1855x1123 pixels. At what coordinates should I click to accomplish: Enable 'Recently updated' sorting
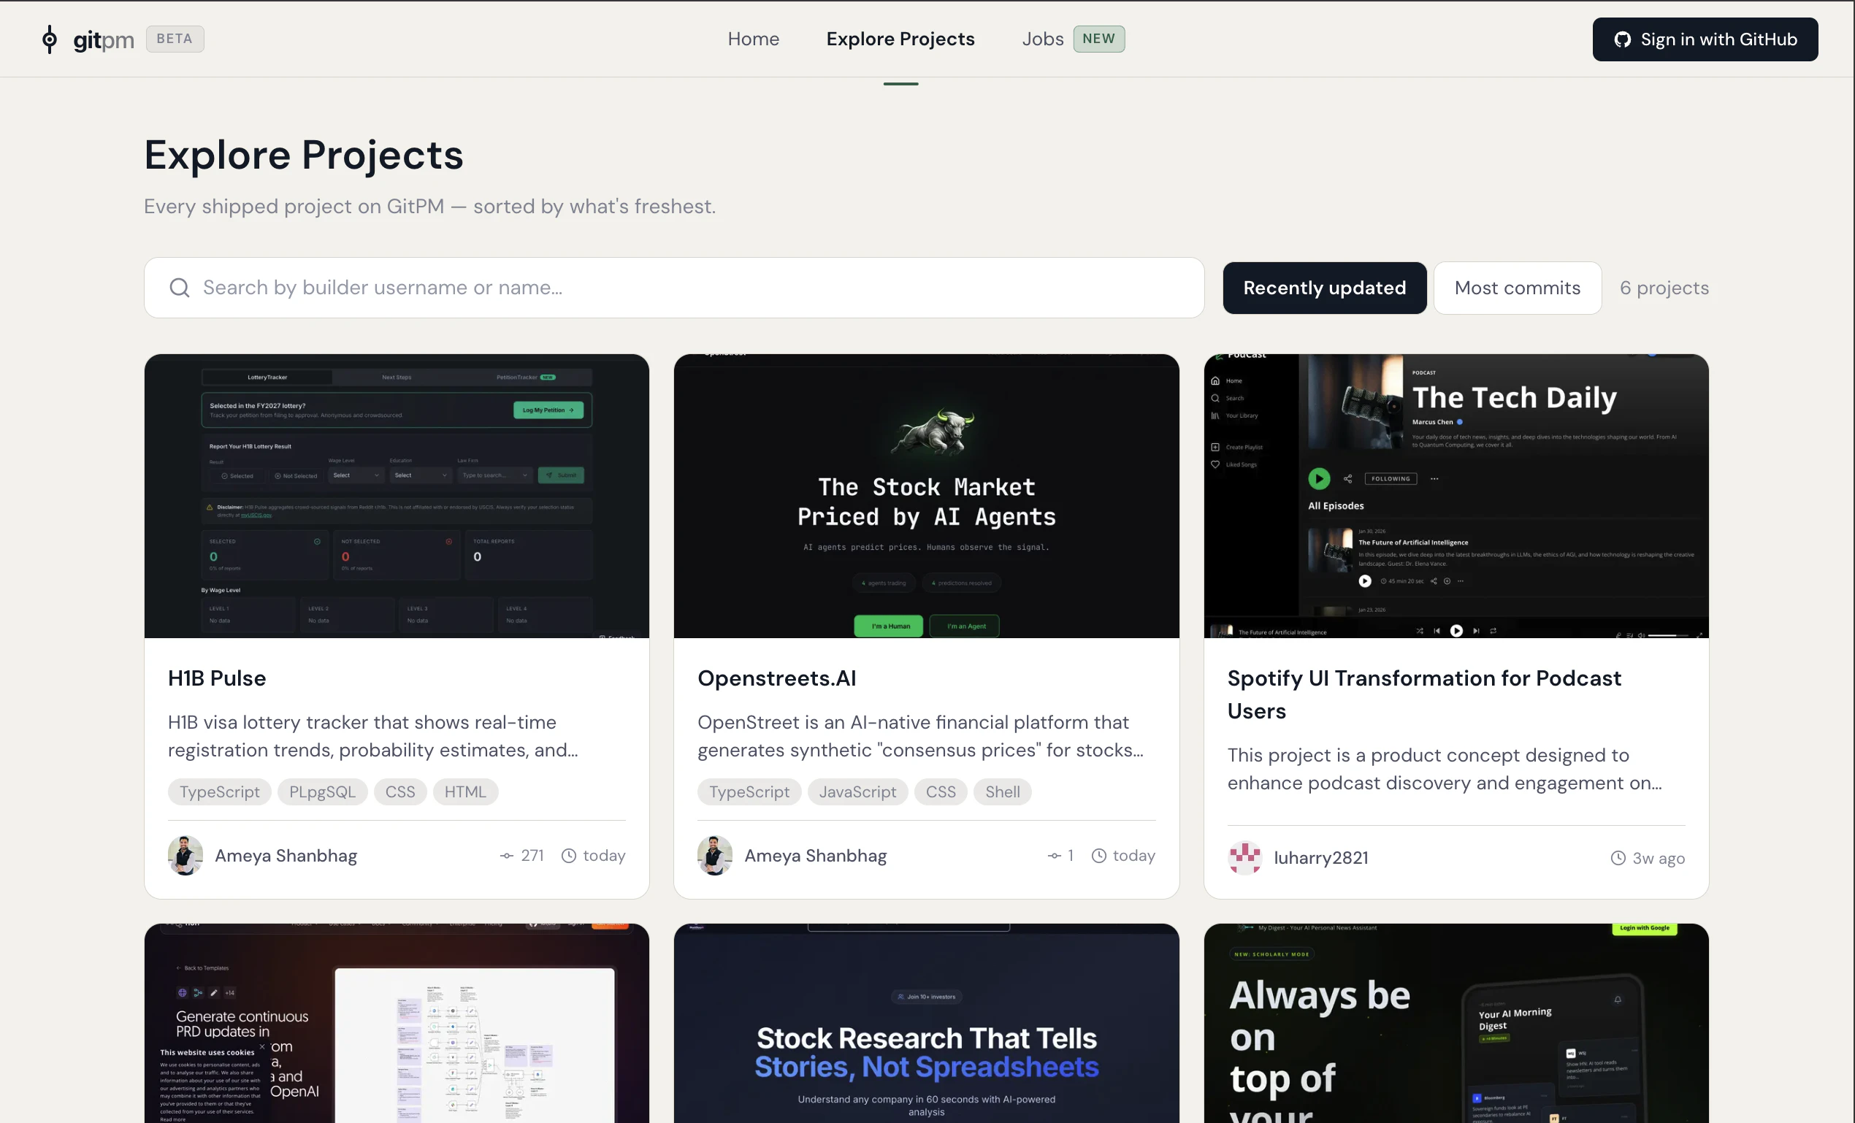point(1324,288)
